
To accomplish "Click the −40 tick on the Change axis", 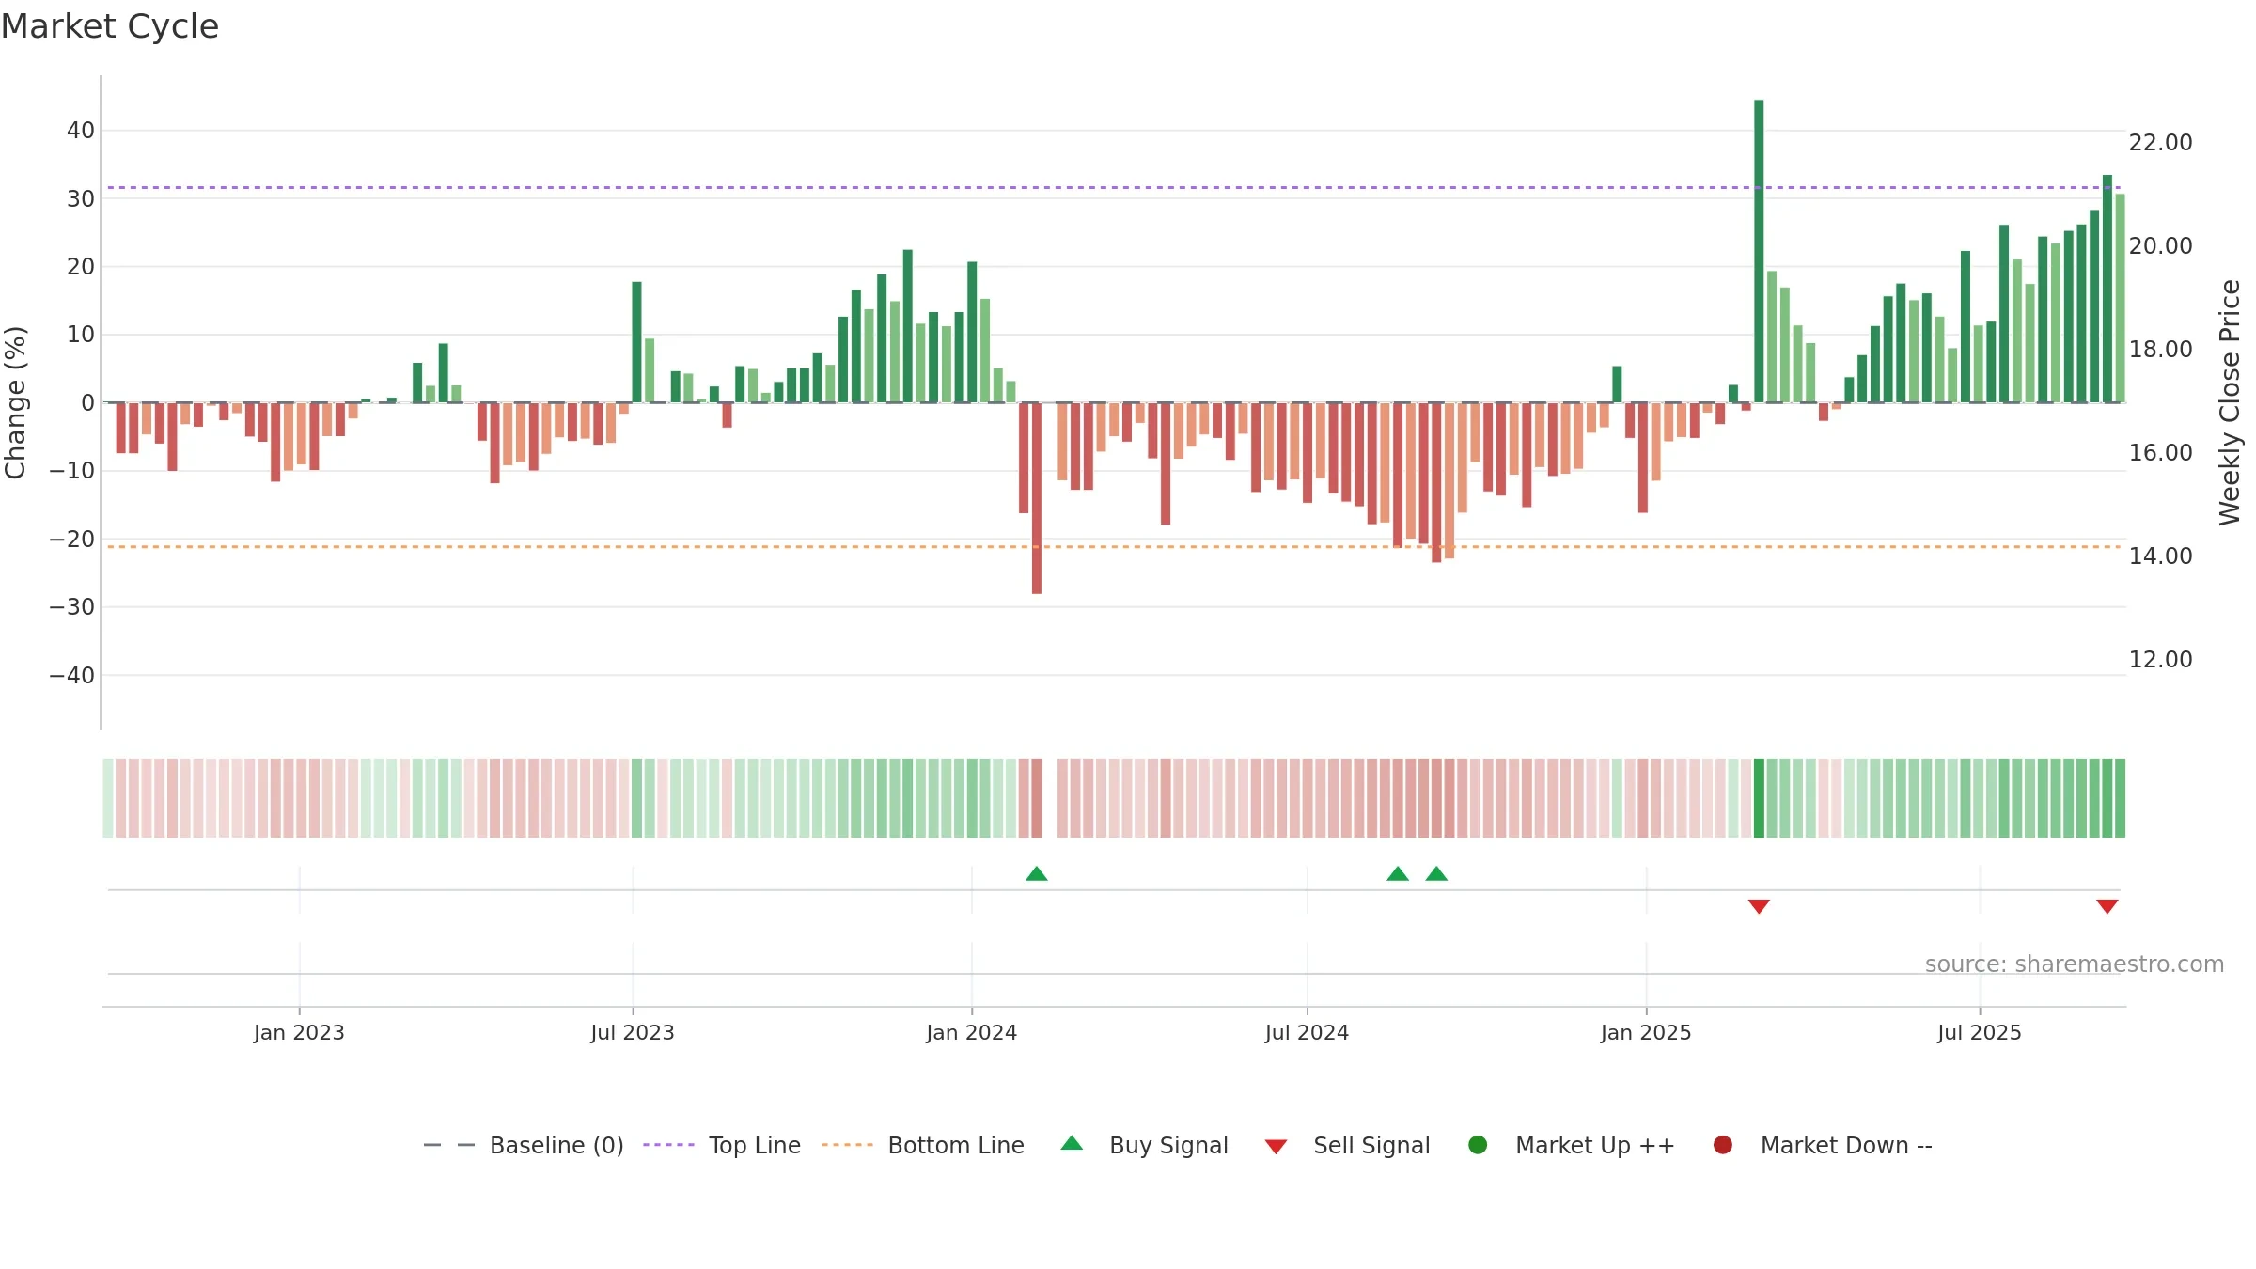I will [72, 676].
